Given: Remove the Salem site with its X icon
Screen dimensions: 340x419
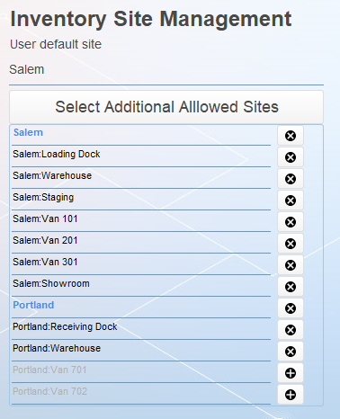Looking at the screenshot, I should (291, 136).
